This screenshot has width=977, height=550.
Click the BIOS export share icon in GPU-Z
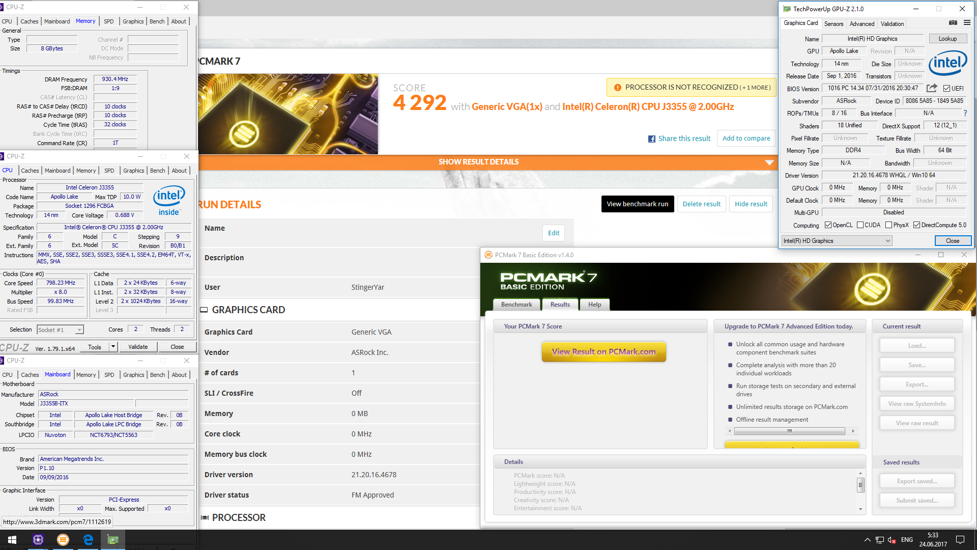pyautogui.click(x=932, y=88)
